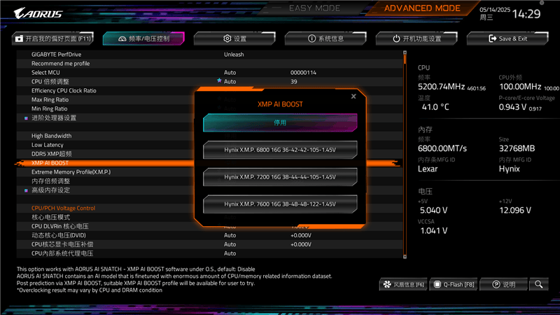Select Extreme Memory Profile(X.M.P.) row
The image size is (560, 315).
point(107,172)
